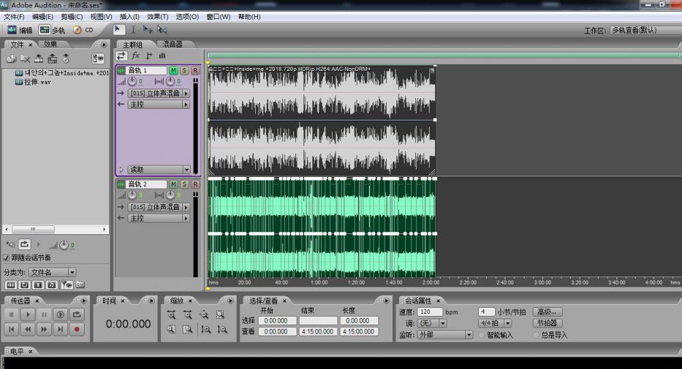
Task: Switch to Edit view (编辑) mode
Action: (x=20, y=30)
